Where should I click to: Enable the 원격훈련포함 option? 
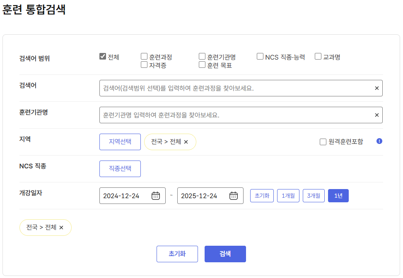pos(322,142)
